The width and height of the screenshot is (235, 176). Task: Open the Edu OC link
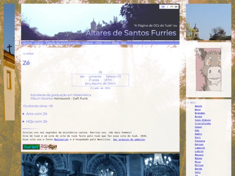click(x=197, y=130)
